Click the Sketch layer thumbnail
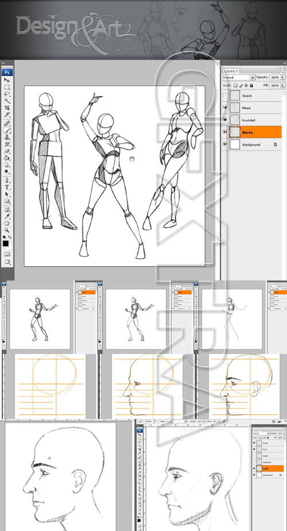This screenshot has height=531, width=287. 235,95
